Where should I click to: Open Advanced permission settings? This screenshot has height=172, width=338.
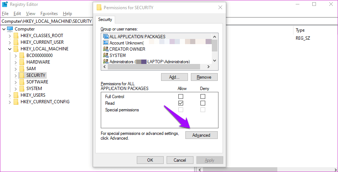pyautogui.click(x=201, y=135)
